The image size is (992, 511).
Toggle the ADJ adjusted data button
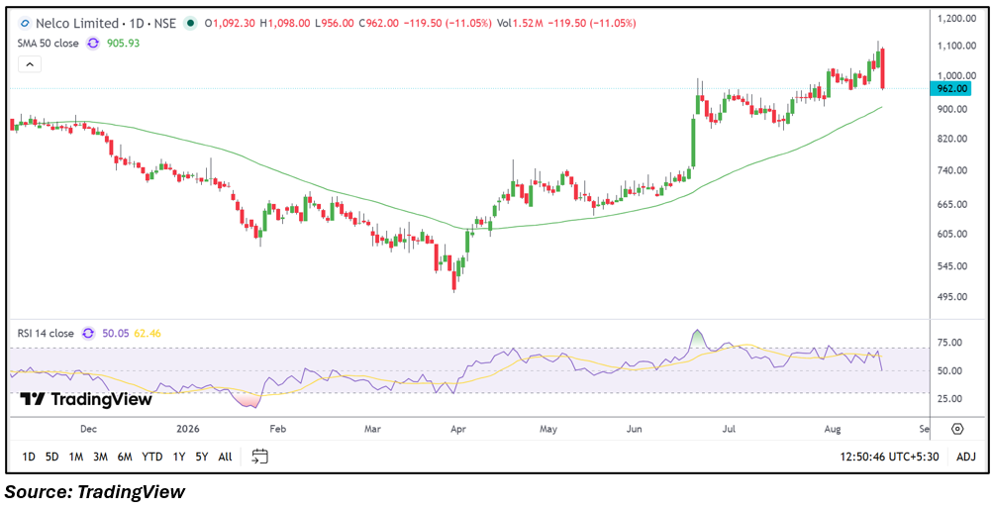coord(966,457)
